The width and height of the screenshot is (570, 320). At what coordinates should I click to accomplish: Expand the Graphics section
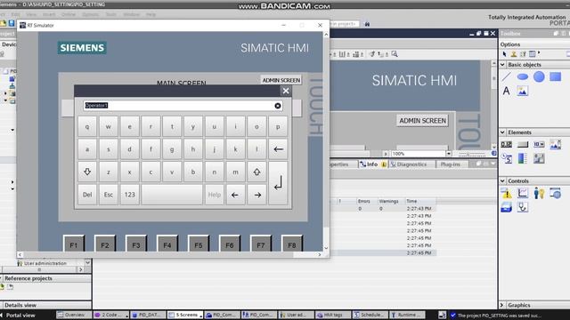(502, 305)
